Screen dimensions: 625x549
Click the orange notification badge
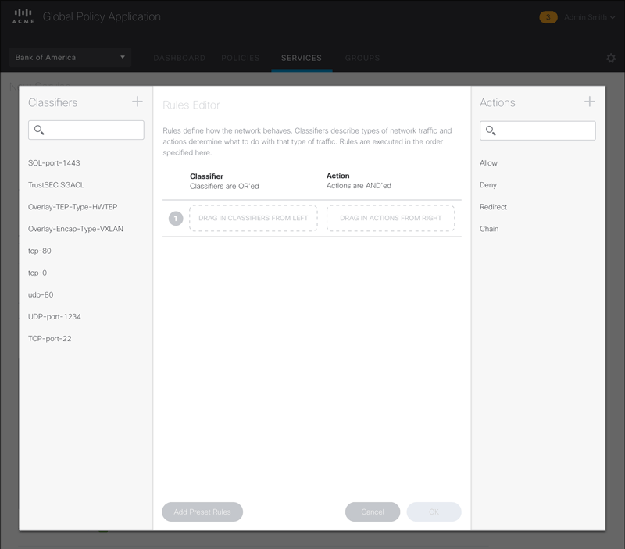[x=548, y=17]
